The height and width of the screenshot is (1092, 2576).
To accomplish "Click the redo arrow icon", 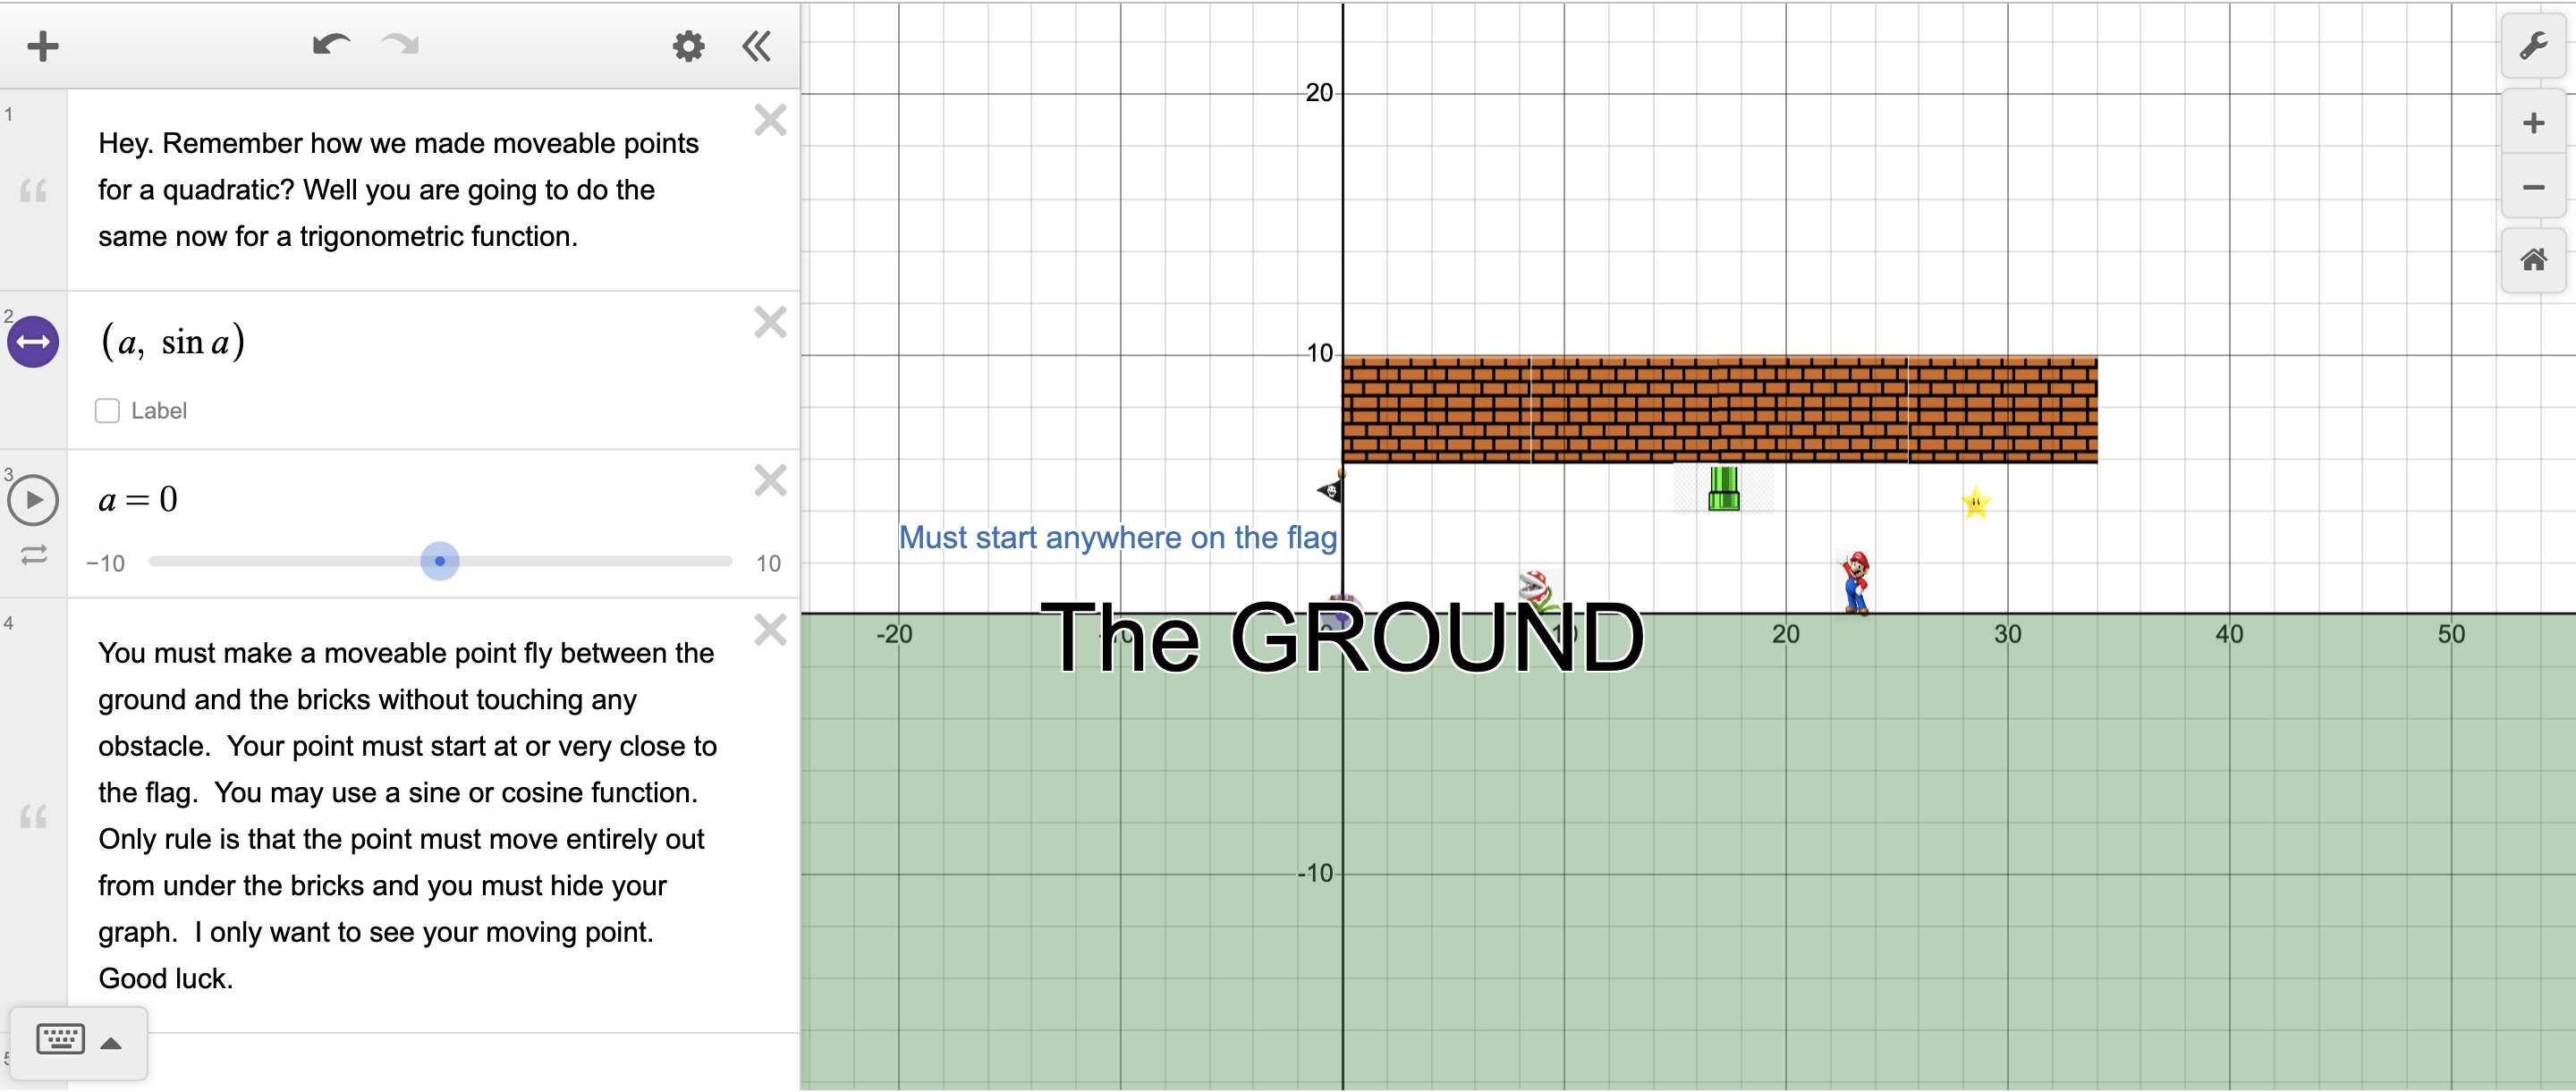I will tap(401, 45).
